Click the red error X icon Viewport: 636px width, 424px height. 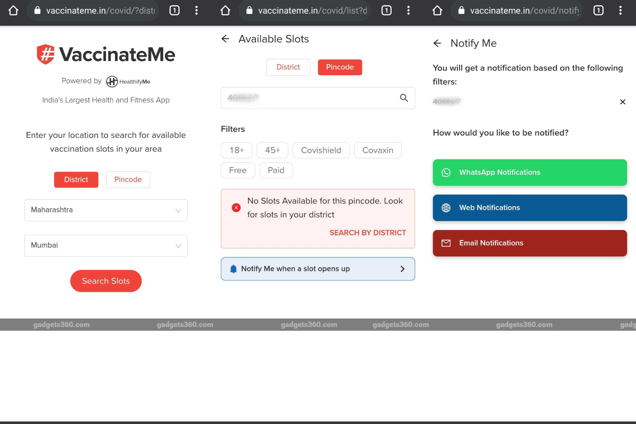coord(236,207)
